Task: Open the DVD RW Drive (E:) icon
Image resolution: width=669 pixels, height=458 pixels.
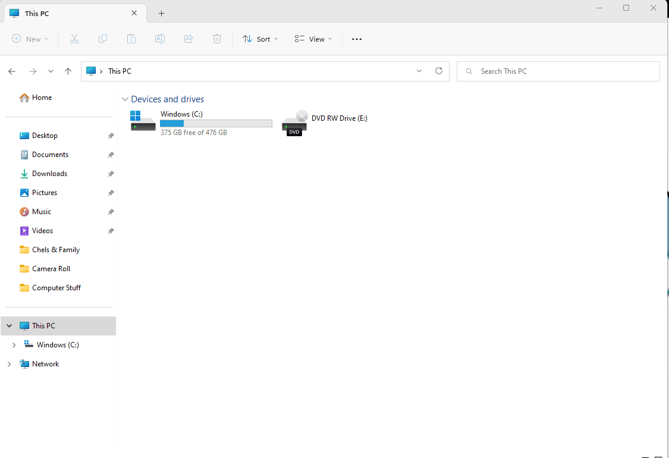Action: pos(294,123)
